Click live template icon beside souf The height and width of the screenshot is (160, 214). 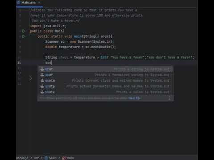tap(42, 75)
